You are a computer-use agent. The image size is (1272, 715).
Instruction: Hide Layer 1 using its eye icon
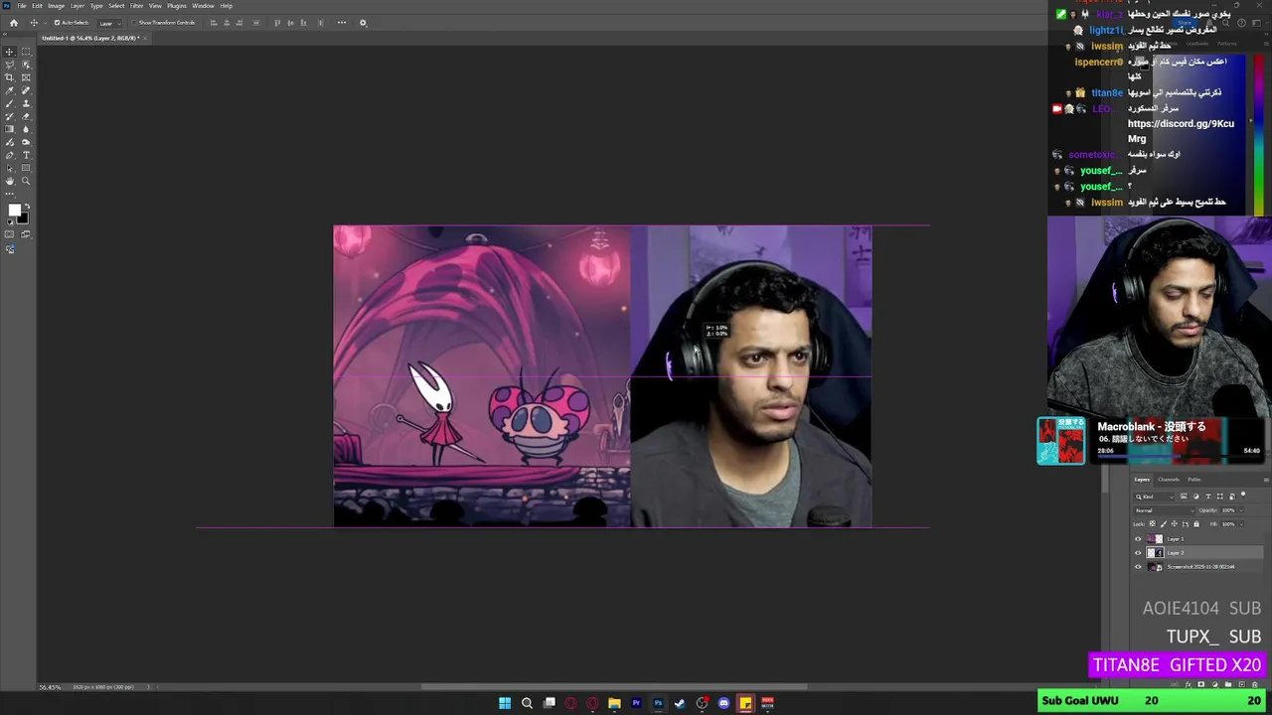tap(1138, 539)
